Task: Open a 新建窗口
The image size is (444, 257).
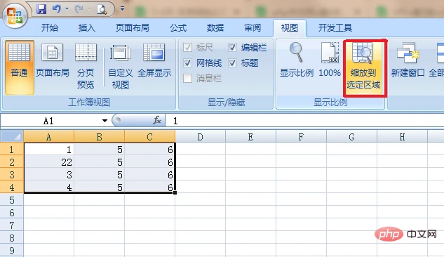Action: coord(408,60)
